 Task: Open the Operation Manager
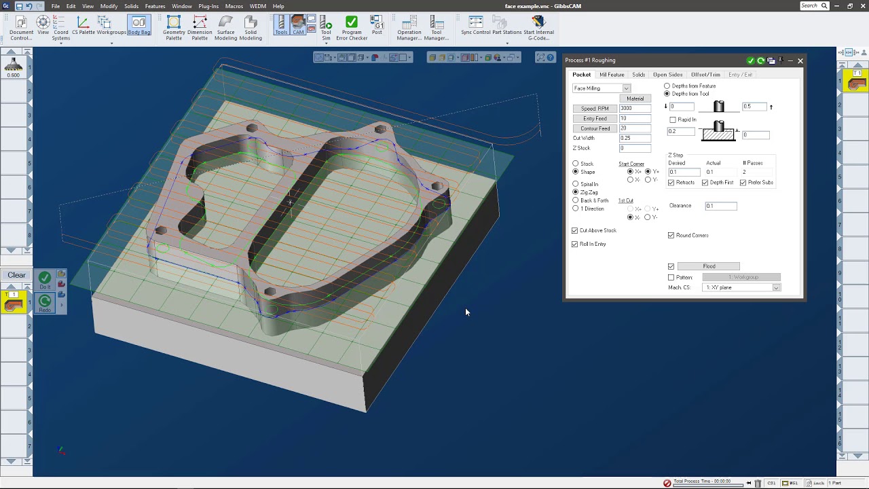[409, 29]
